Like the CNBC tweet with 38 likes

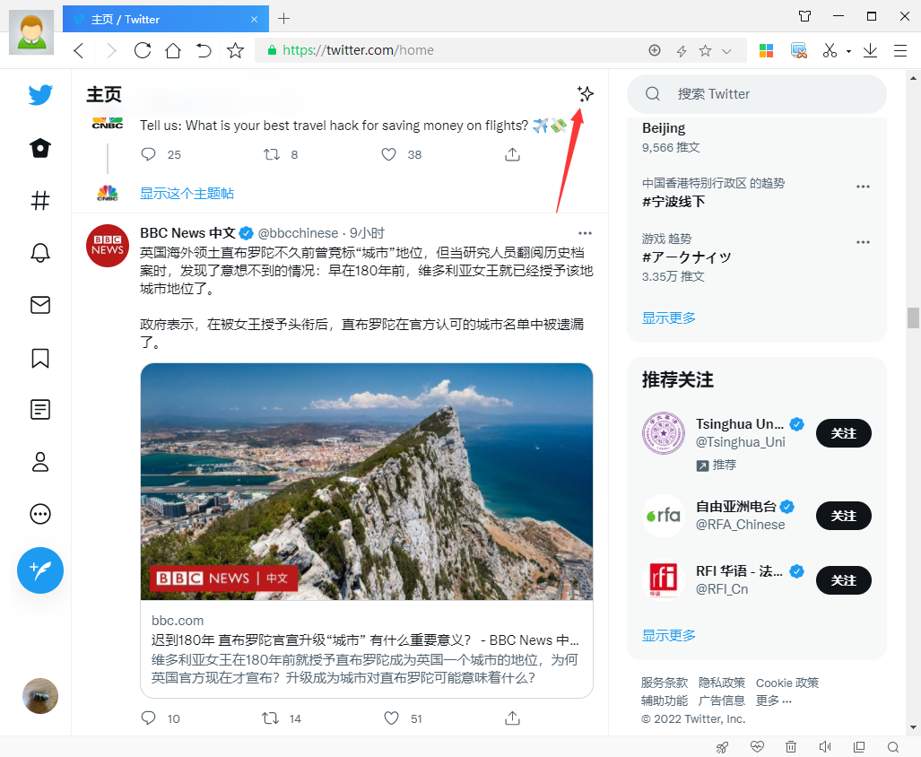click(x=389, y=154)
